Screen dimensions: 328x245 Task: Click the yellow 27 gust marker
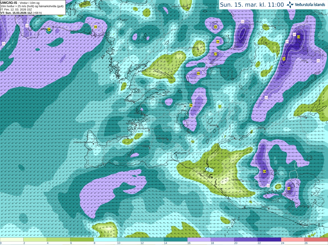[216, 54]
